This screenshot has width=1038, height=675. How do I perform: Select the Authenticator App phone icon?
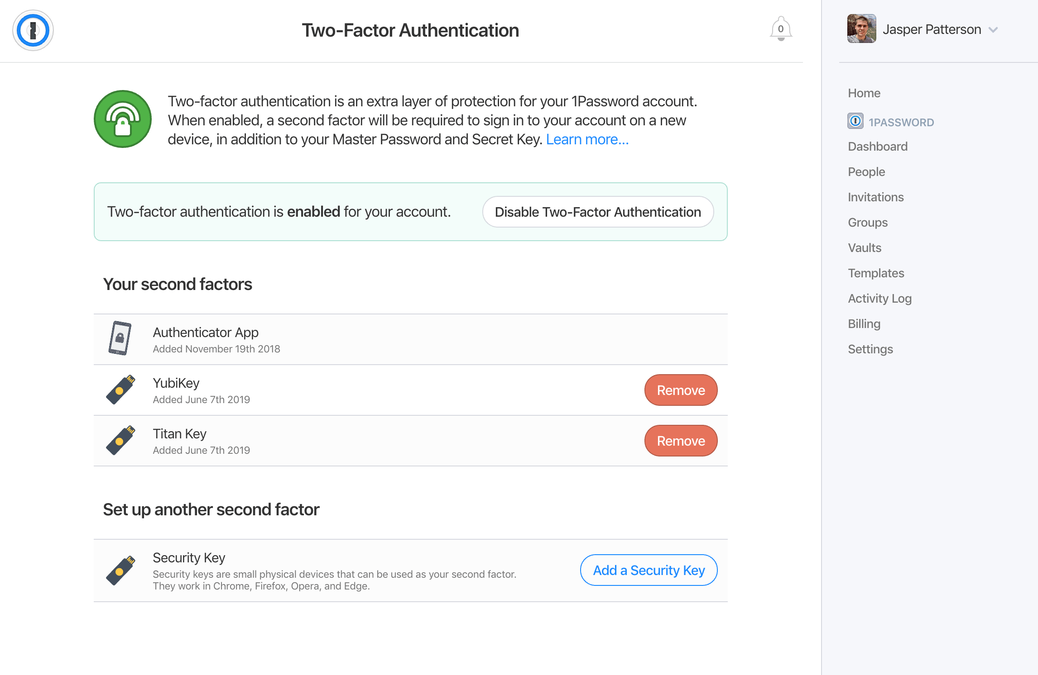(119, 338)
